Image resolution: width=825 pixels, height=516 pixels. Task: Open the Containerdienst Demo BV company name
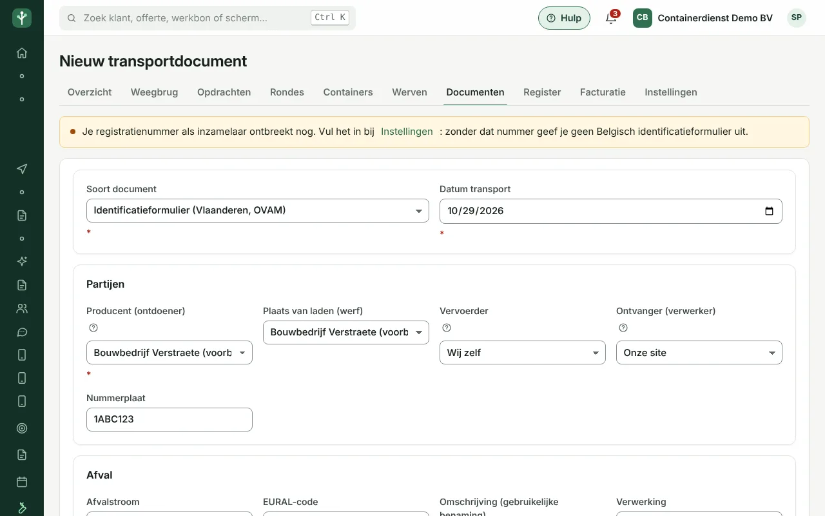coord(715,18)
